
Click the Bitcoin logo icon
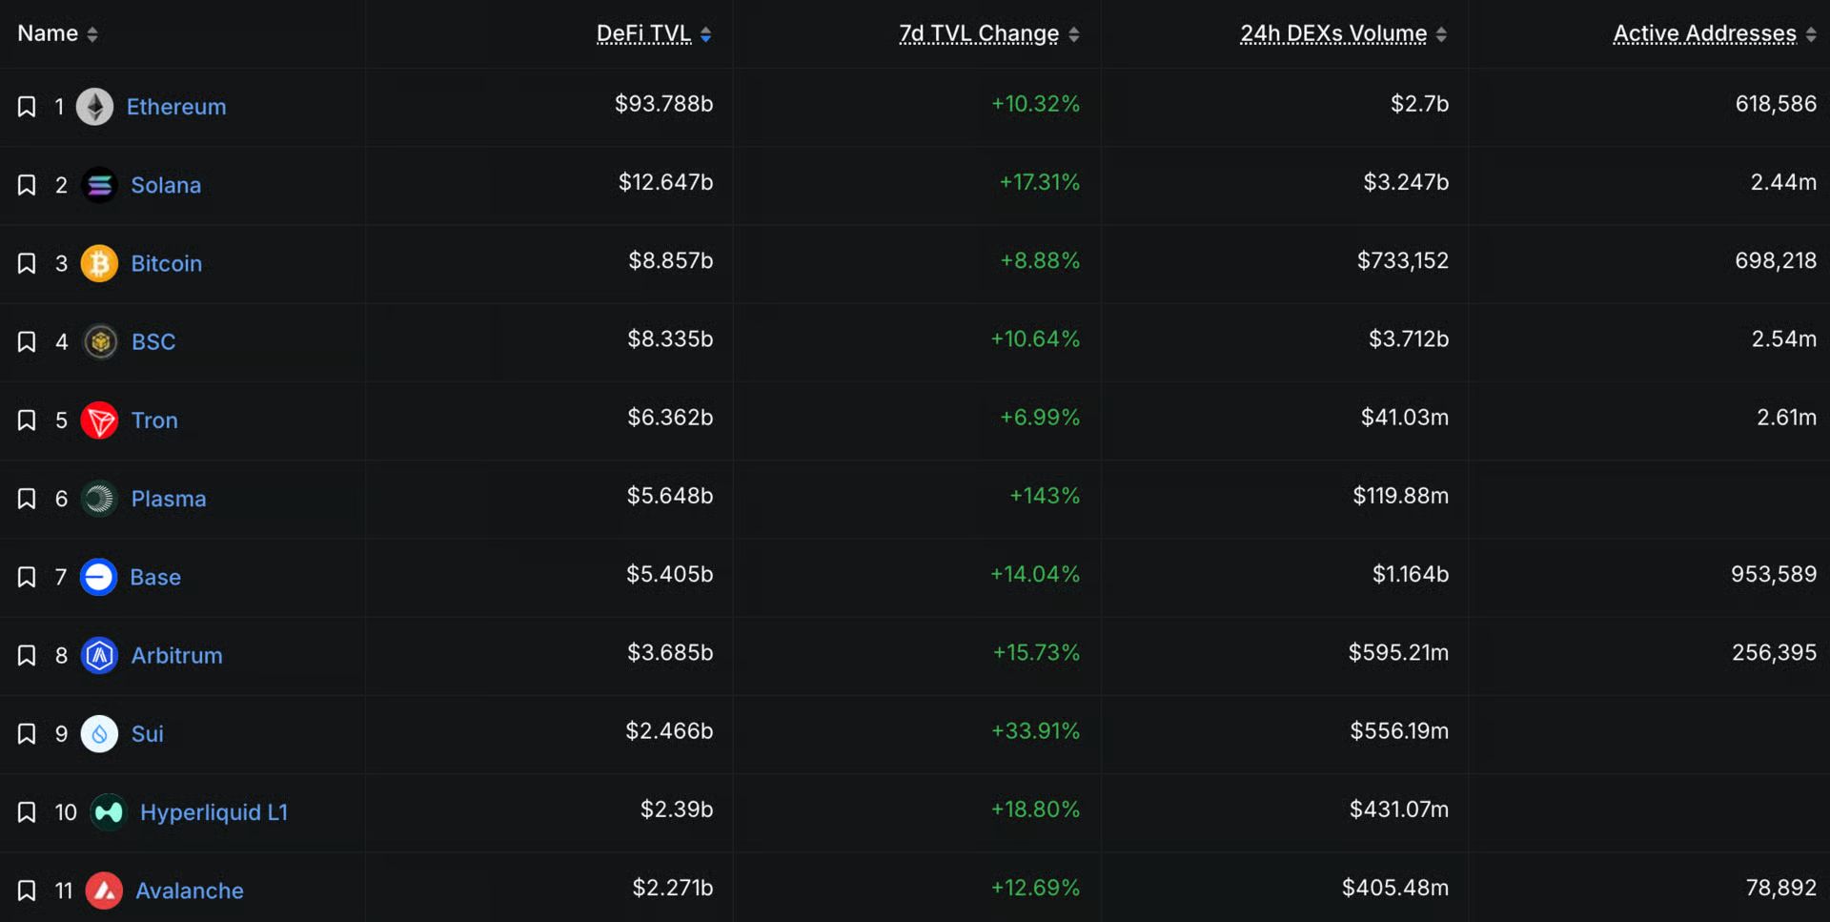[99, 263]
